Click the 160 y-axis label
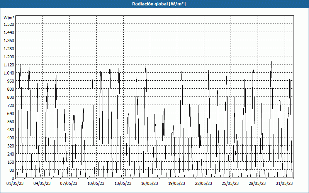309x193 pixels. [x=11, y=162]
